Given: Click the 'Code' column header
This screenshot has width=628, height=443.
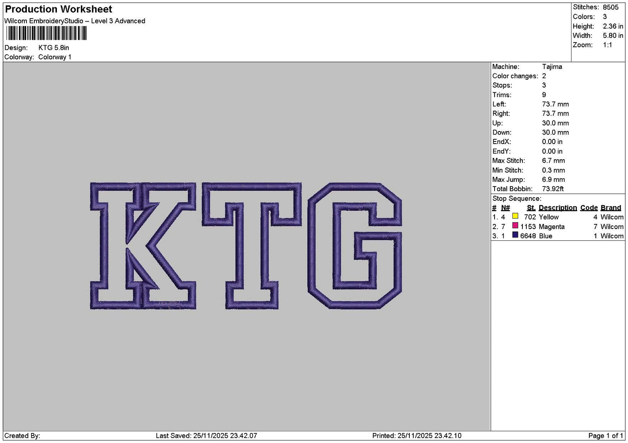Looking at the screenshot, I should pyautogui.click(x=589, y=208).
